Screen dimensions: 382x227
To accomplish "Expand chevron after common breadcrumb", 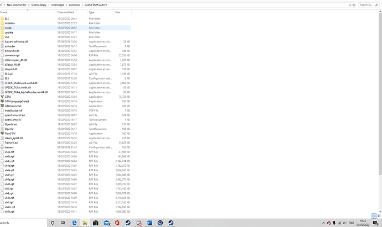I will pyautogui.click(x=82, y=5).
